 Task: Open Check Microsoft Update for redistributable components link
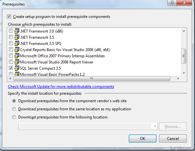(61, 87)
